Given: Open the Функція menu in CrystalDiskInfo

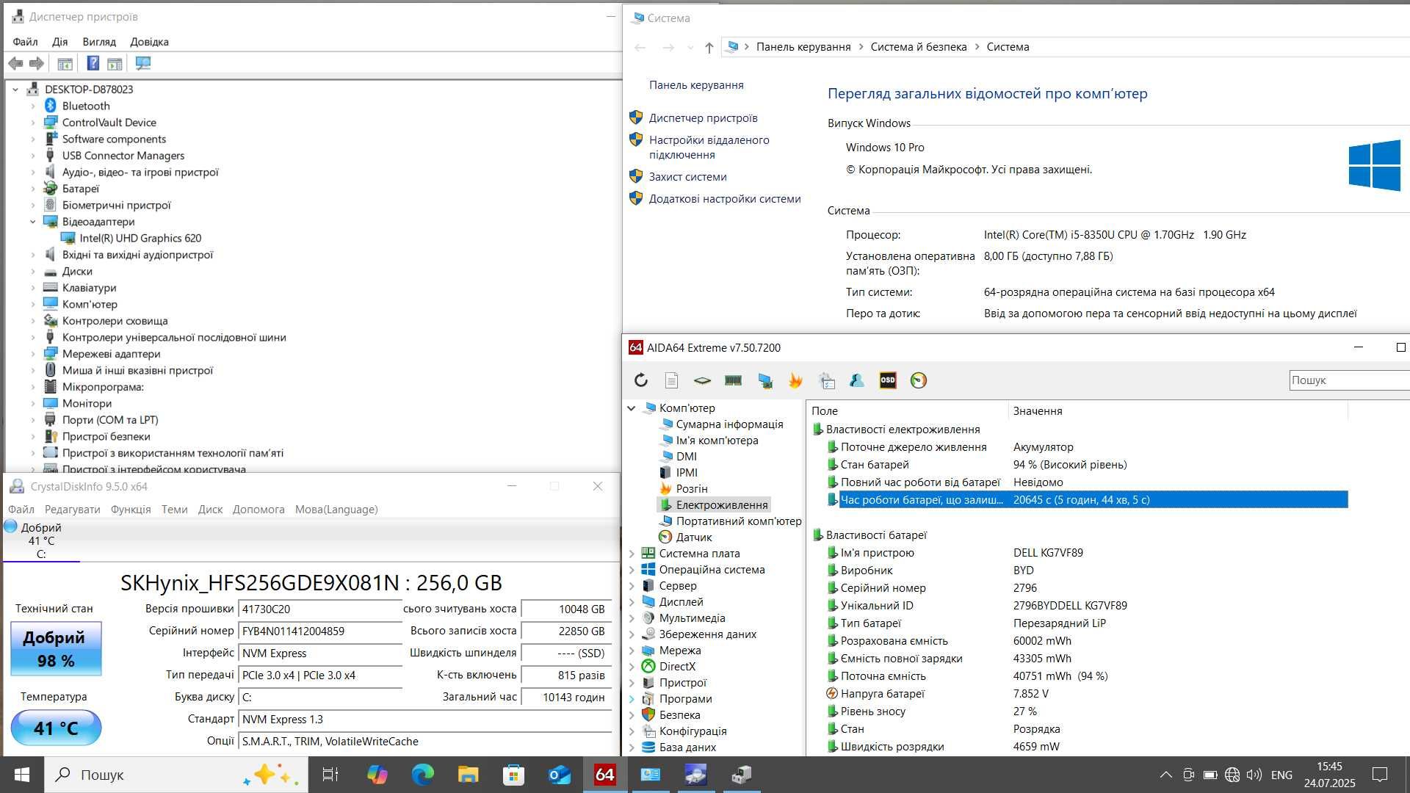Looking at the screenshot, I should click(x=131, y=510).
